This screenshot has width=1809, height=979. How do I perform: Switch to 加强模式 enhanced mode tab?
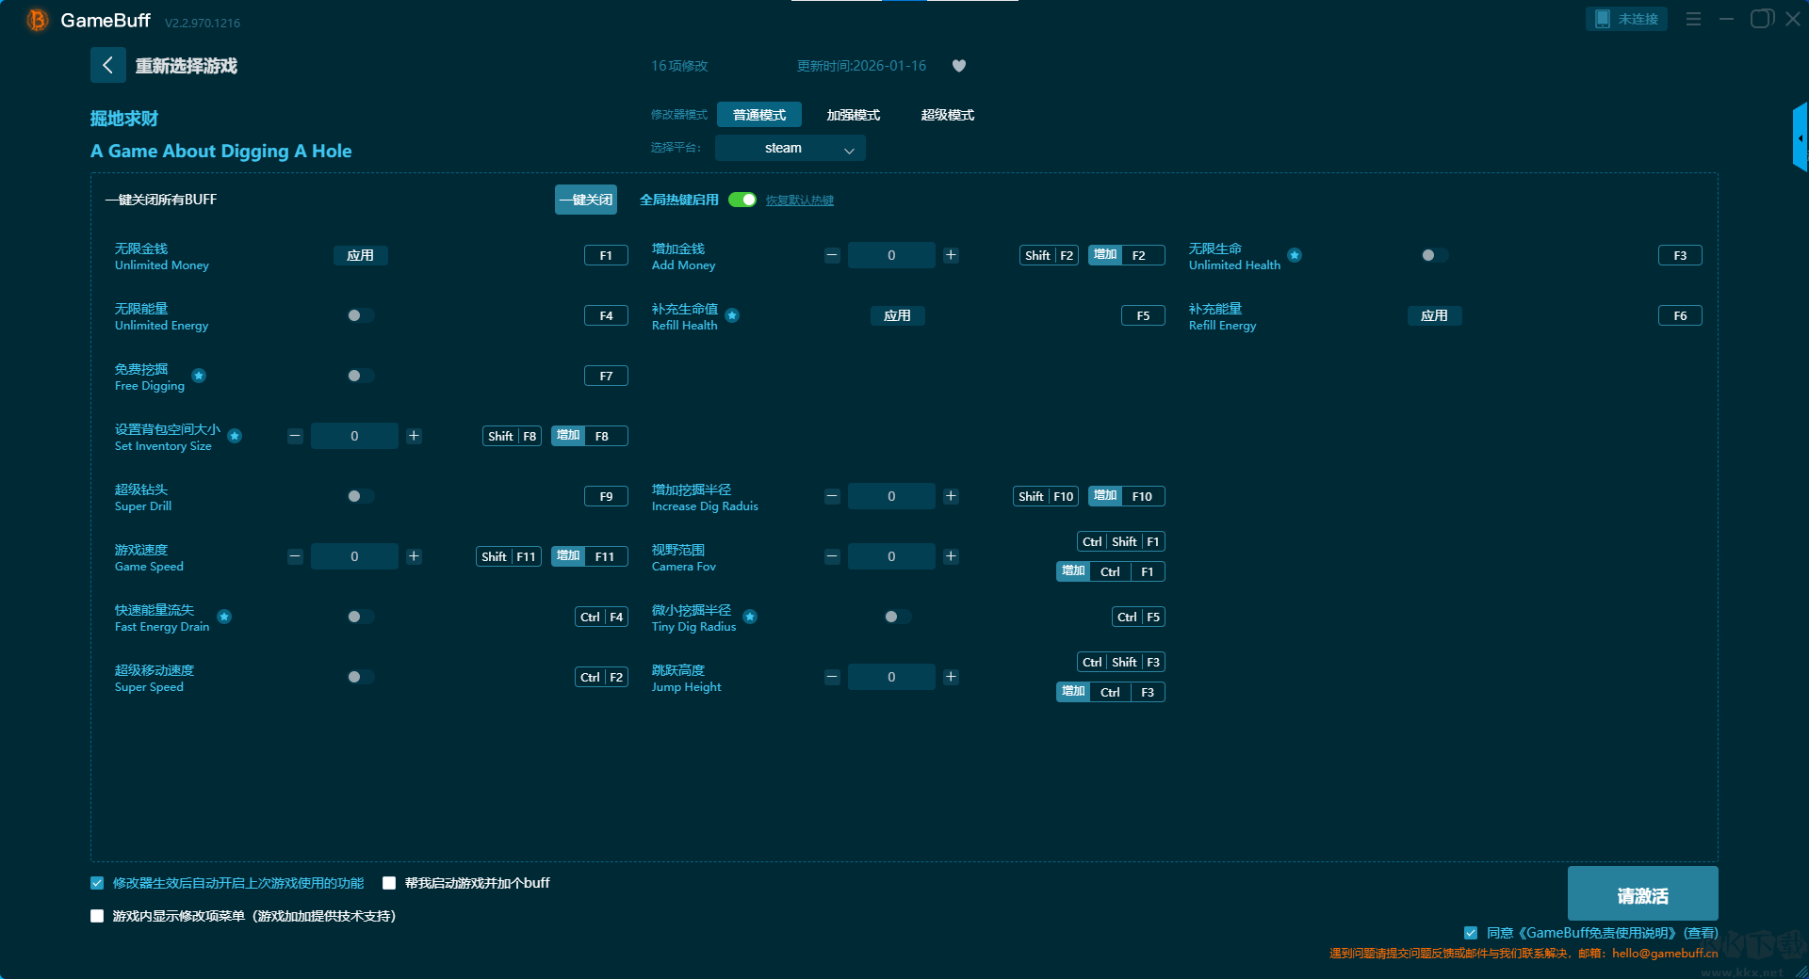coord(853,115)
